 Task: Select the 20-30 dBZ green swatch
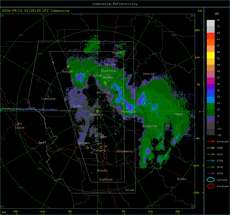tap(211, 106)
